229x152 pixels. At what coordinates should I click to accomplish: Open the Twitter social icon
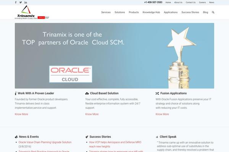(x=21, y=2)
